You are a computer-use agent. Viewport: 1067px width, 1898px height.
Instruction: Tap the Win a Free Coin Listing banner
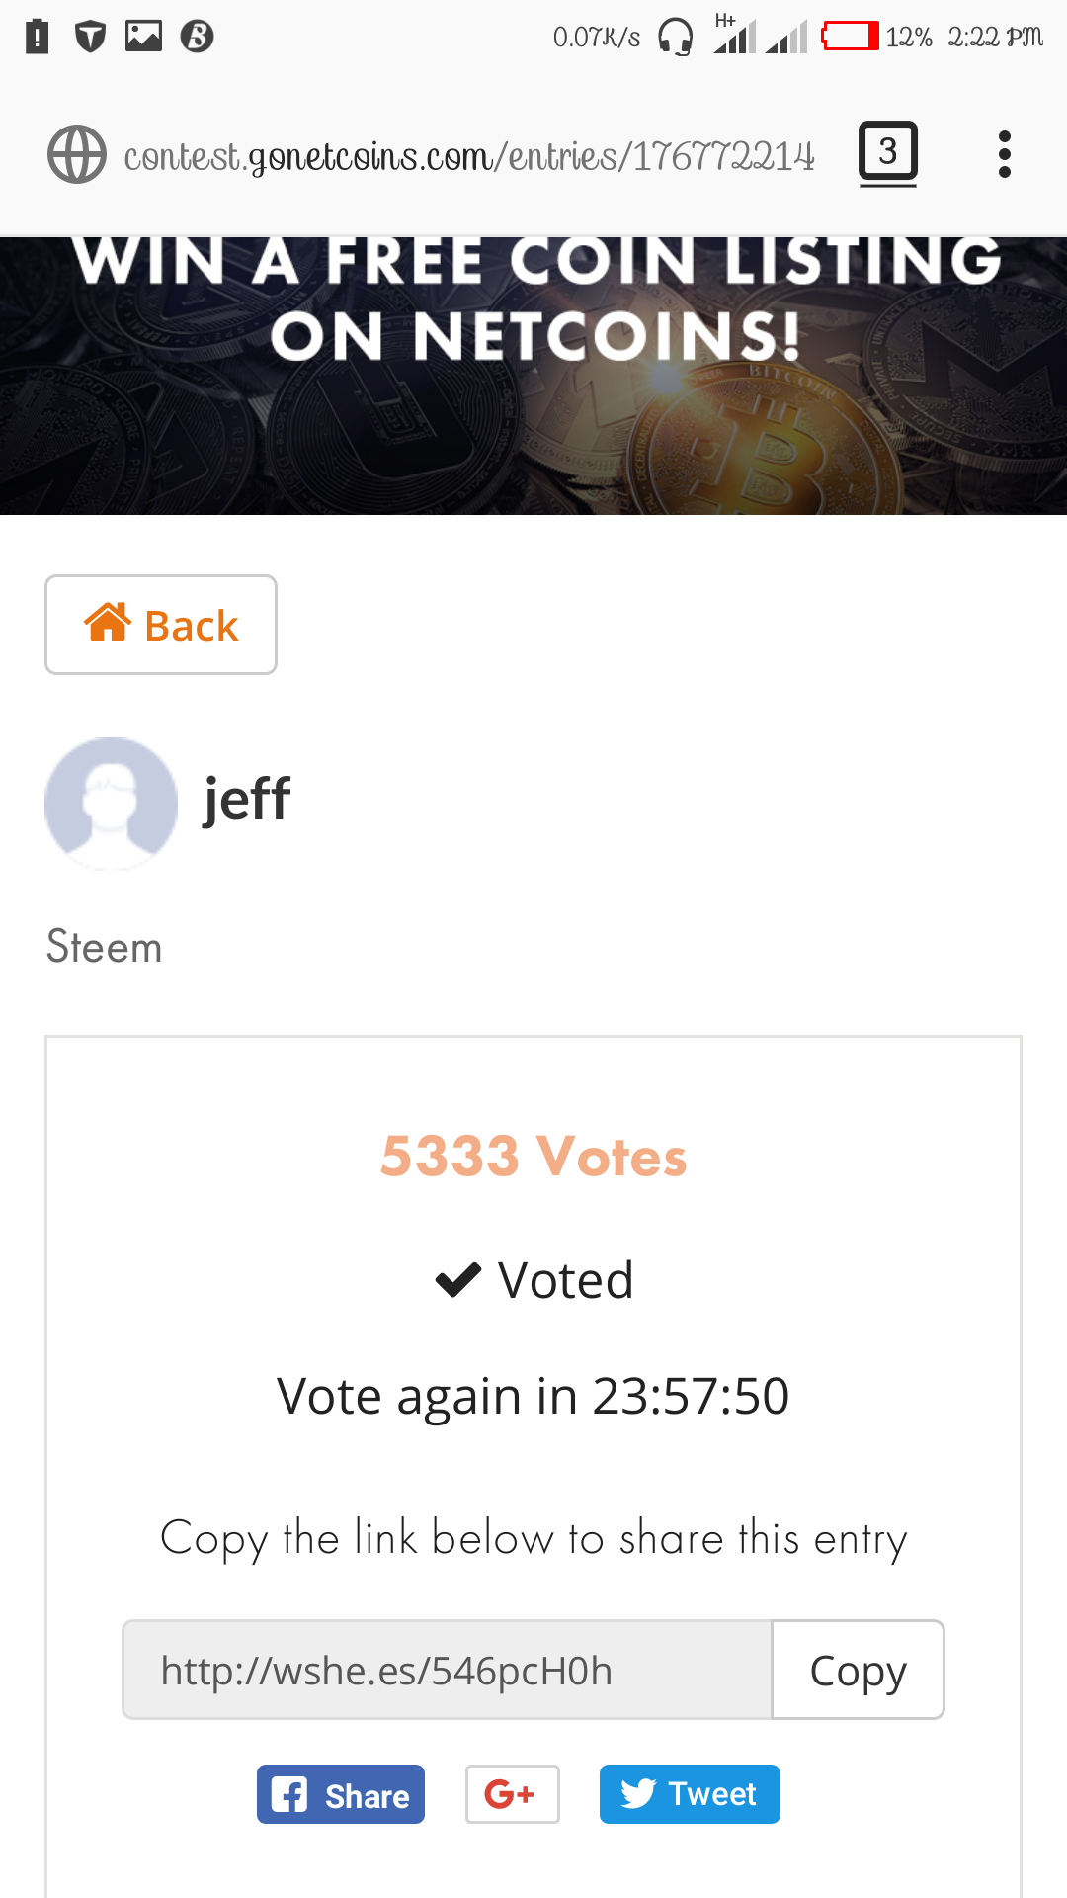click(533, 376)
